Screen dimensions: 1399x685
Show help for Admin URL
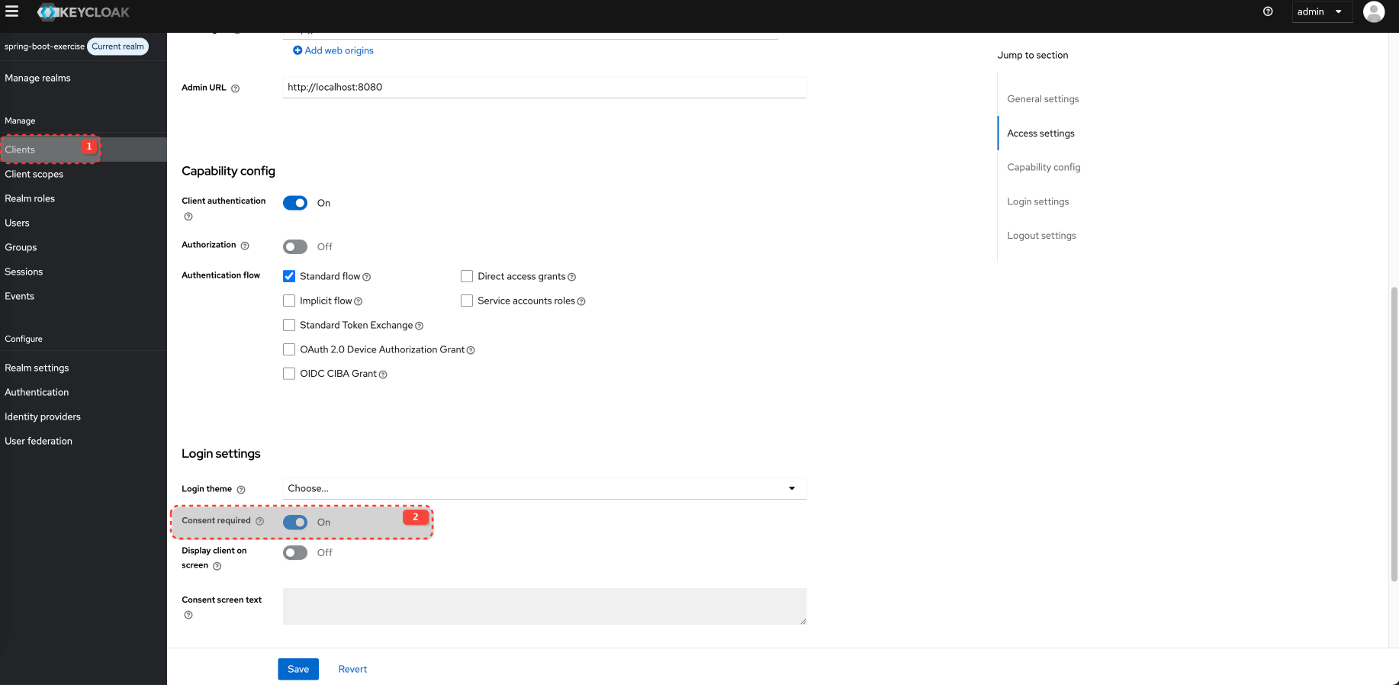click(x=235, y=88)
